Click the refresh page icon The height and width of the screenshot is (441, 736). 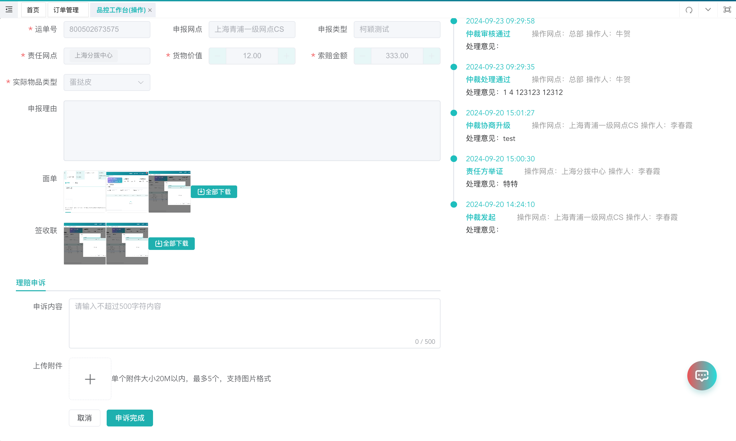pos(689,10)
